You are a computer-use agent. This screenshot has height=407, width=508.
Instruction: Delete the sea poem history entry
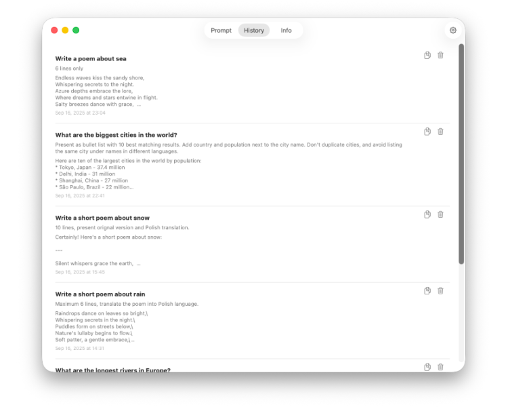pos(440,55)
